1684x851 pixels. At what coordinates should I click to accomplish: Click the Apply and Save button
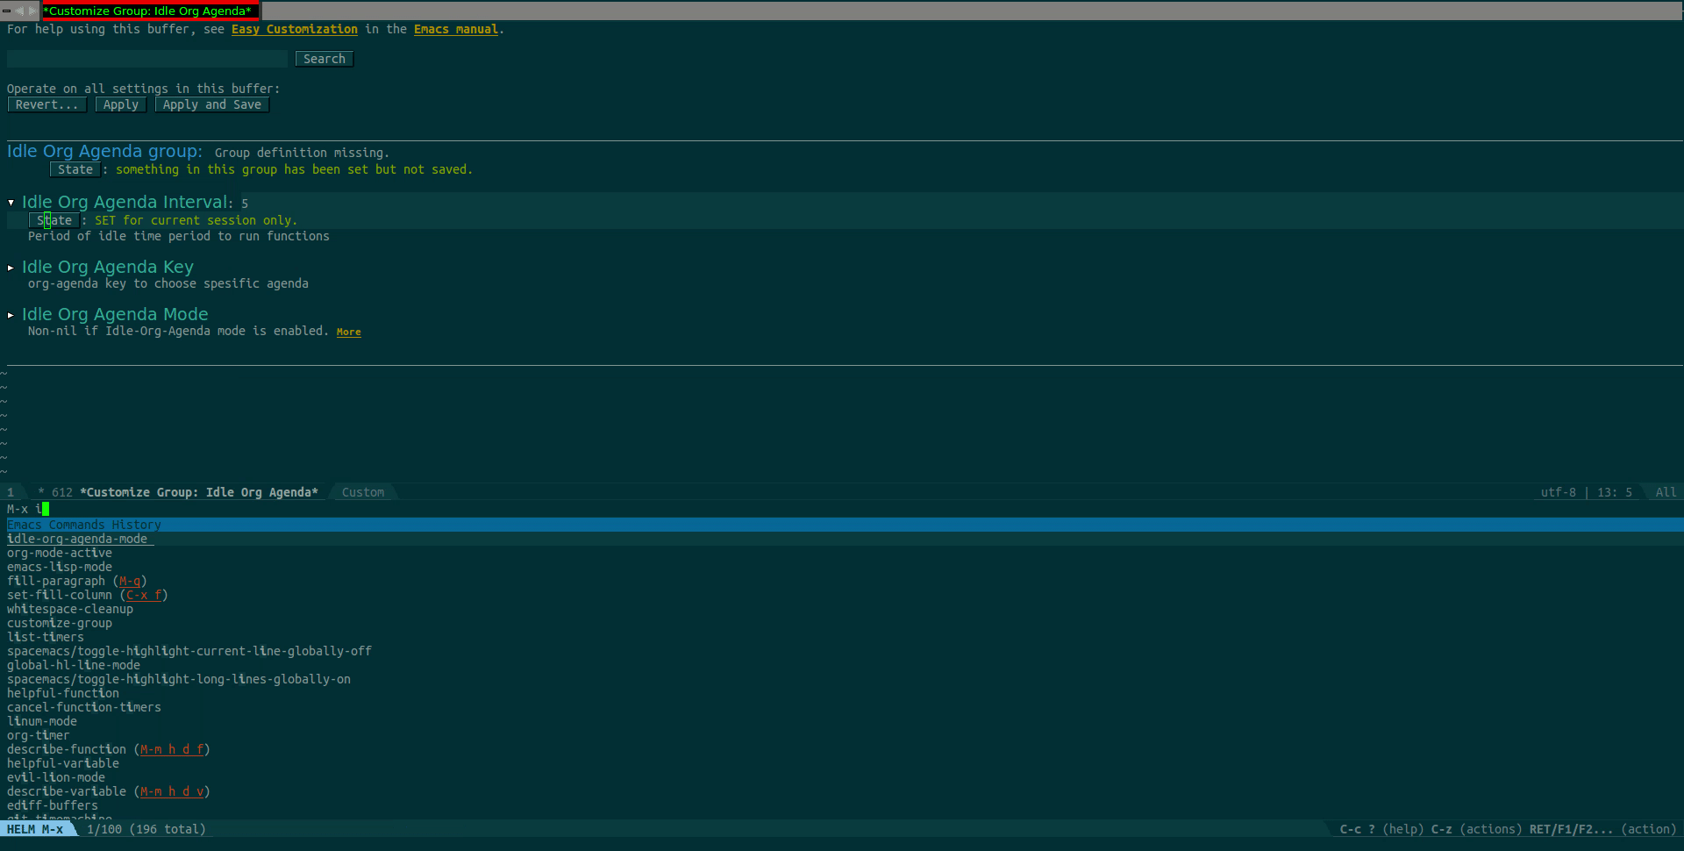pyautogui.click(x=212, y=104)
